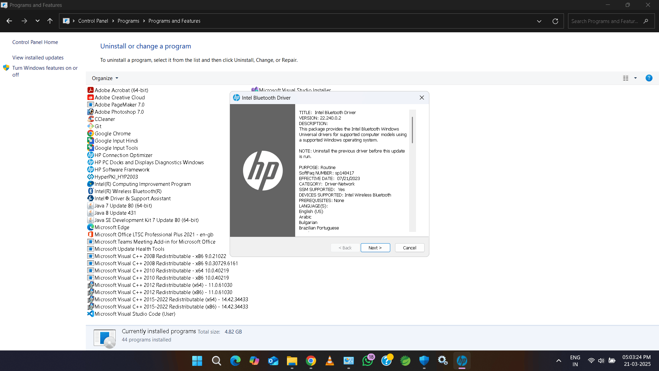This screenshot has height=371, width=659.
Task: Click the change view icon
Action: point(626,78)
